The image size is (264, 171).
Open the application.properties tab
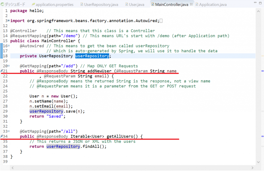tap(54, 5)
